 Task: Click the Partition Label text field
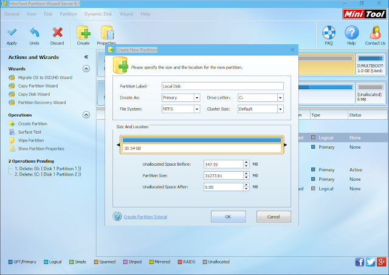click(222, 86)
